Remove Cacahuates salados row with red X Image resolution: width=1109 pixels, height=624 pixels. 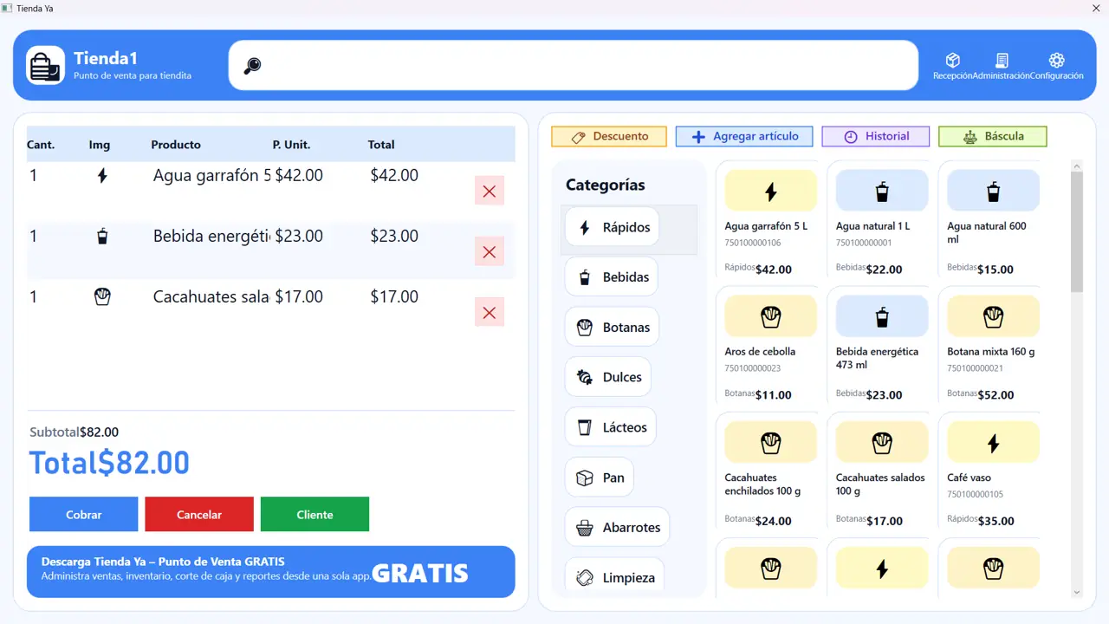click(x=490, y=312)
